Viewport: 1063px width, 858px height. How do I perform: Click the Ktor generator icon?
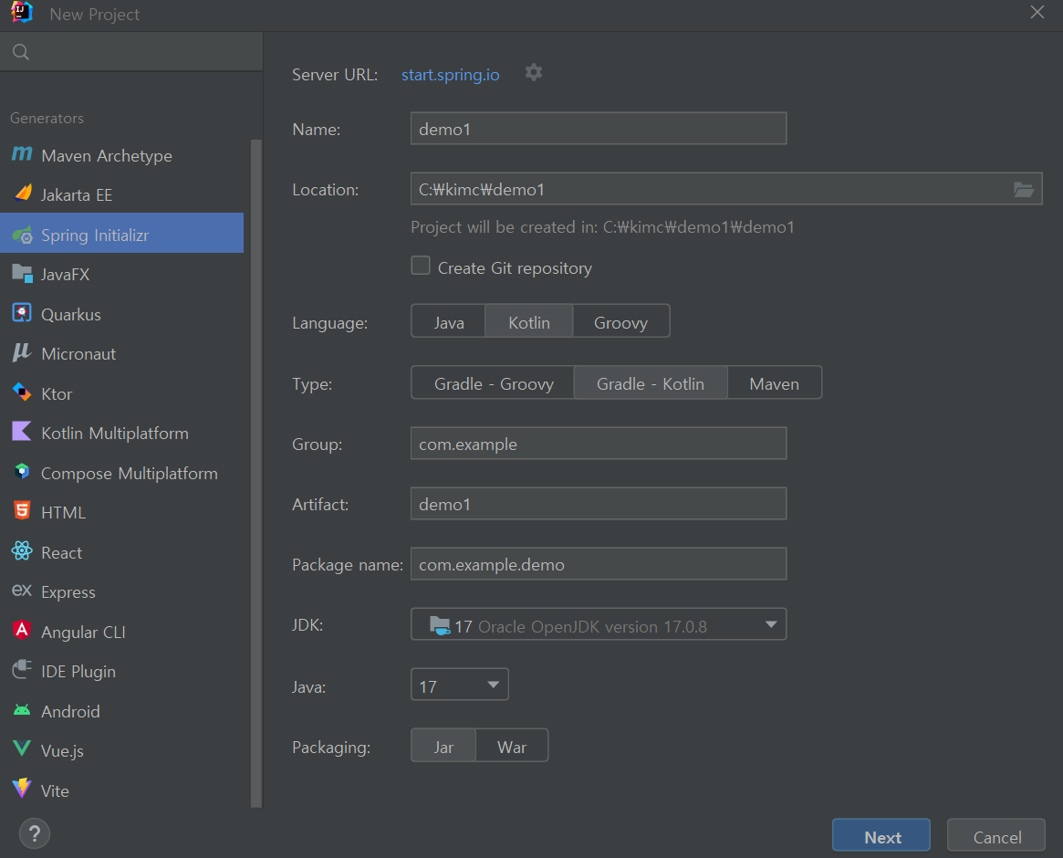[x=22, y=392]
